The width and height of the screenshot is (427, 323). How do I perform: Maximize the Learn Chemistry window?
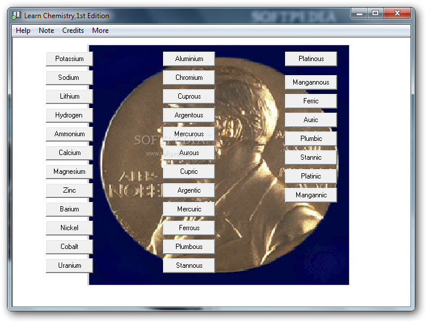pyautogui.click(x=375, y=13)
